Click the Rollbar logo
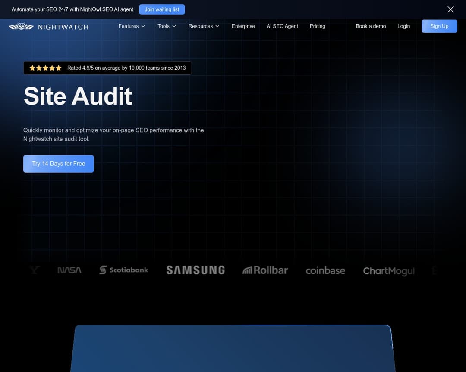The width and height of the screenshot is (466, 372). (265, 270)
